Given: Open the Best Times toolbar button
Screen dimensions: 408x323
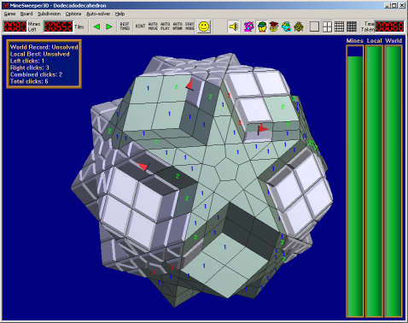Looking at the screenshot, I should (125, 26).
